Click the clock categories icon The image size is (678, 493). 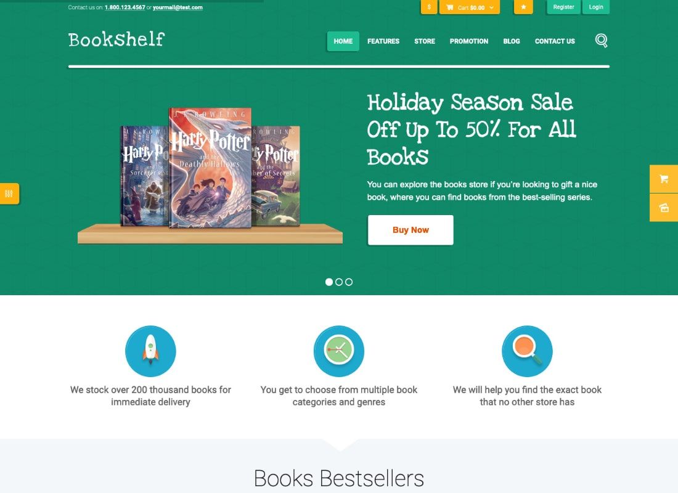pos(338,351)
